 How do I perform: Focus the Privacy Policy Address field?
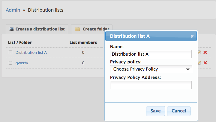click(x=151, y=85)
